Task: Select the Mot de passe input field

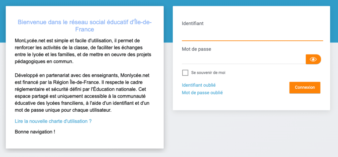Action: coord(244,59)
